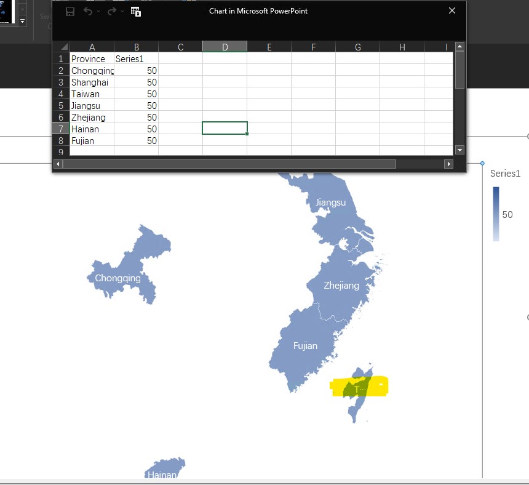Click the Fujian cell in the spreadsheet

tap(92, 141)
